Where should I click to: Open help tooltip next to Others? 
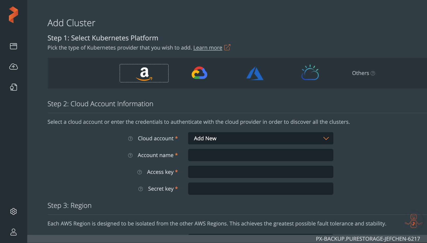pyautogui.click(x=373, y=73)
